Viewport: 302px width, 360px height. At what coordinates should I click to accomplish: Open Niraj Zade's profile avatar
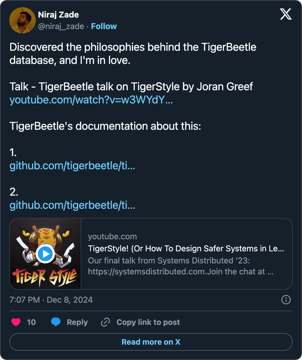[x=22, y=20]
